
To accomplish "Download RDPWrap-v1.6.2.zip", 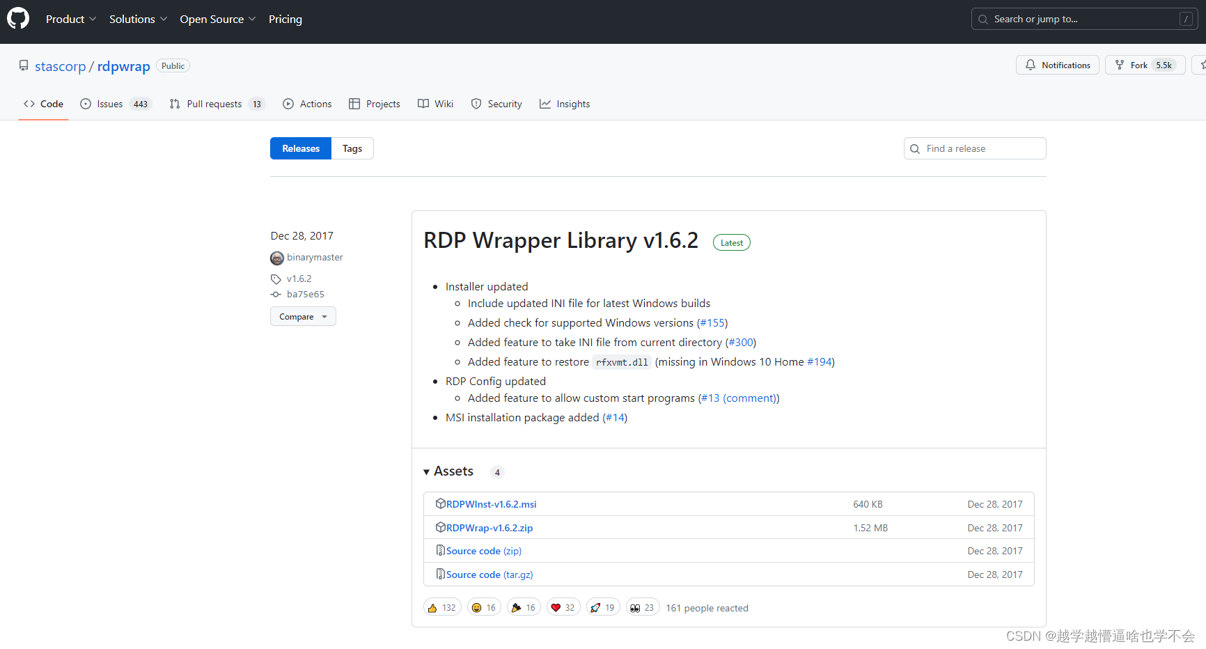I will (490, 528).
